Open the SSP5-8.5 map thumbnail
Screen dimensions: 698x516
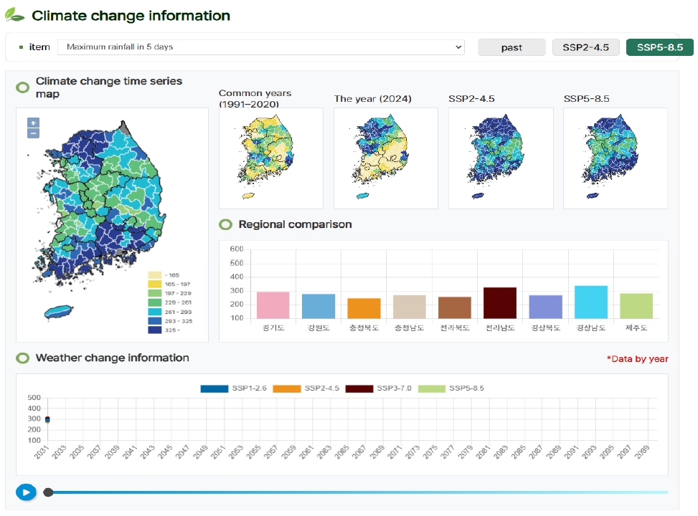(615, 158)
